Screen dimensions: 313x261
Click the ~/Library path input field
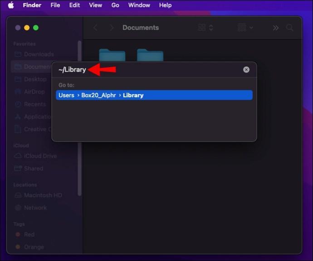coord(150,70)
